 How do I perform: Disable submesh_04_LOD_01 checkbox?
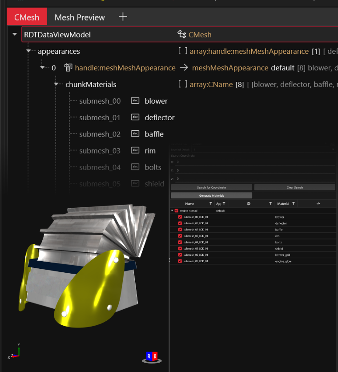coord(180,242)
